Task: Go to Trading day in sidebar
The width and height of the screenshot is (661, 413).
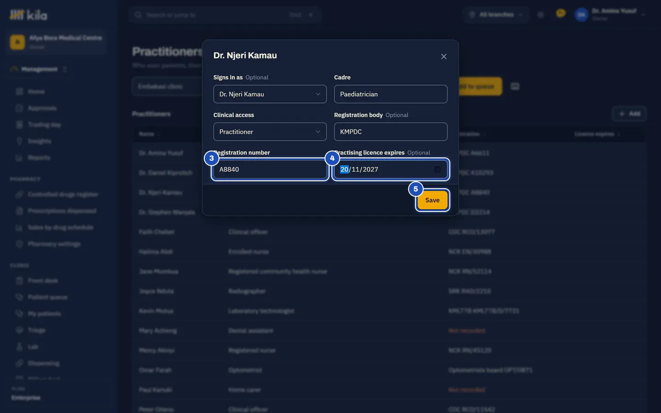Action: (44, 125)
